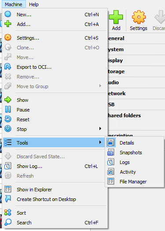Click the Reset circular arrow icon

pos(8,119)
